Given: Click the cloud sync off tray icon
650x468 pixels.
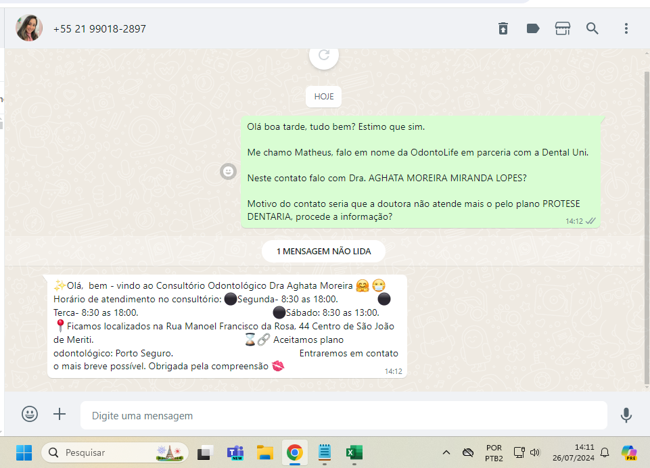Looking at the screenshot, I should (468, 452).
